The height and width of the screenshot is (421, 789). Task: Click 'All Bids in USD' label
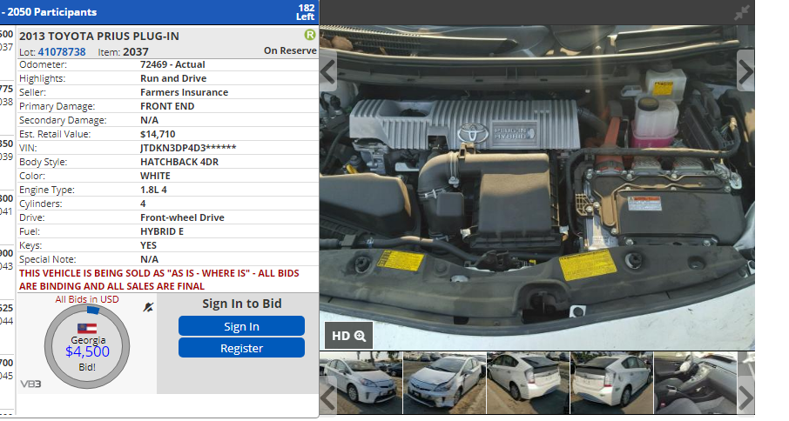(x=87, y=299)
